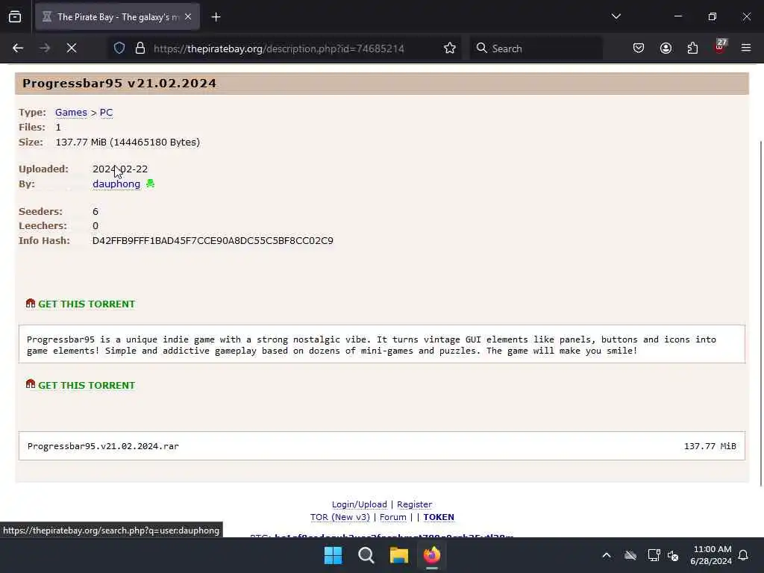Open uploader dauphong profile link
This screenshot has height=573, width=764.
116,184
